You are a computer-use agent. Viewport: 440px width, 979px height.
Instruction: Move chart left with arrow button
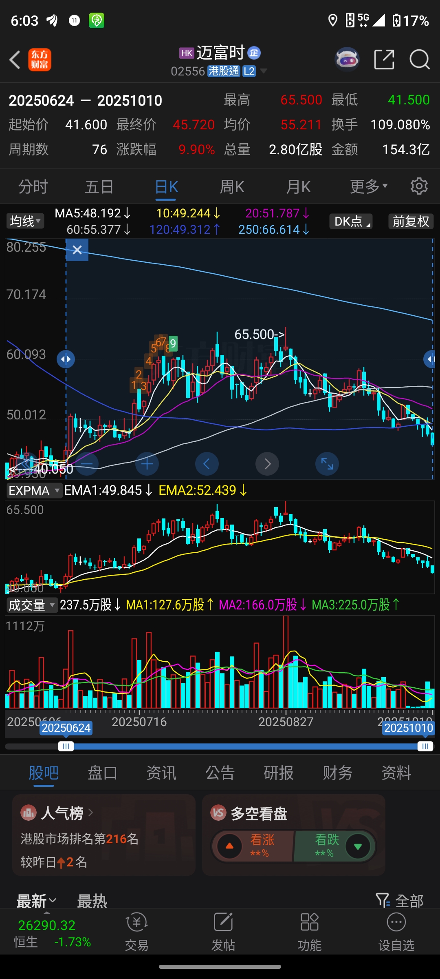tap(207, 464)
